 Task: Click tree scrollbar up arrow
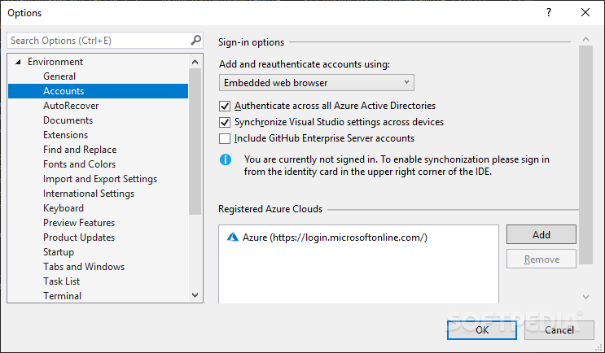tap(195, 62)
